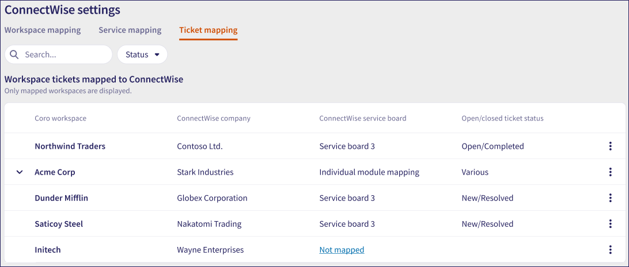Click the search magnifier icon
Image resolution: width=629 pixels, height=267 pixels.
15,55
